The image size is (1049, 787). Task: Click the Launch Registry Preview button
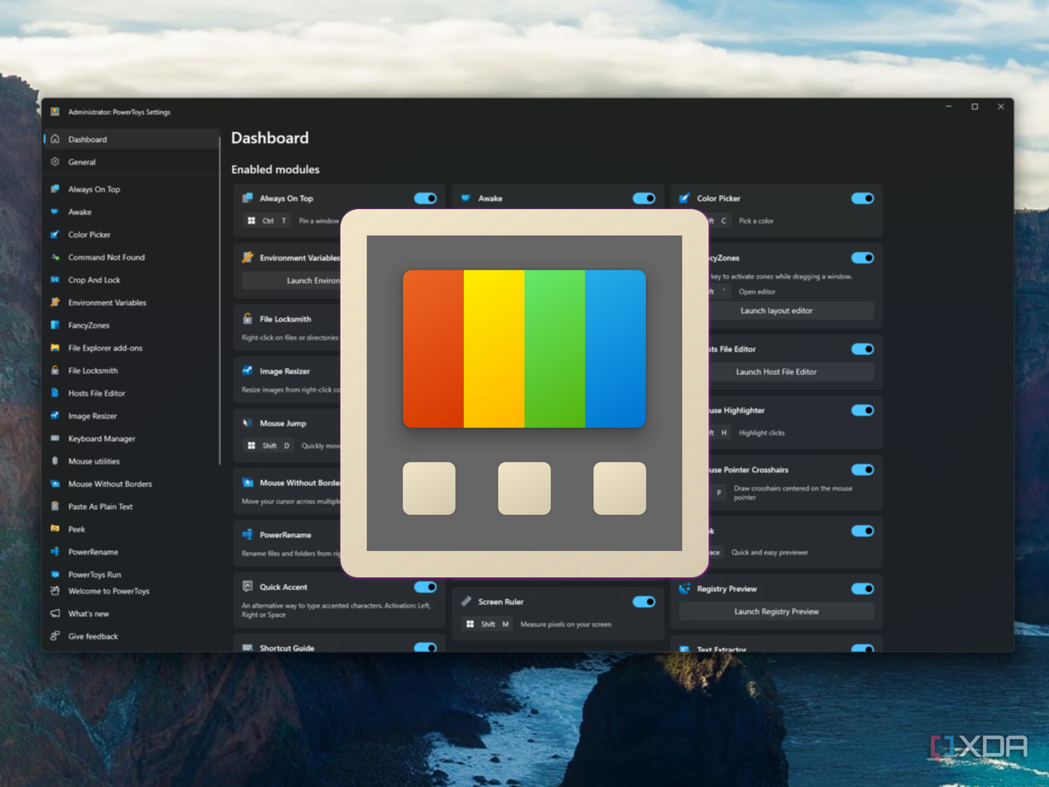click(776, 611)
